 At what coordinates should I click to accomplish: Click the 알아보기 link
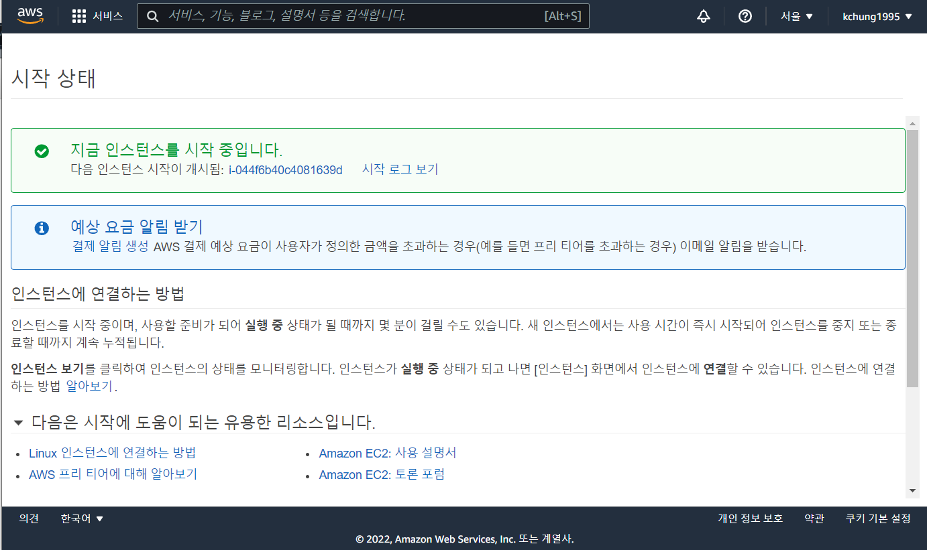[90, 387]
